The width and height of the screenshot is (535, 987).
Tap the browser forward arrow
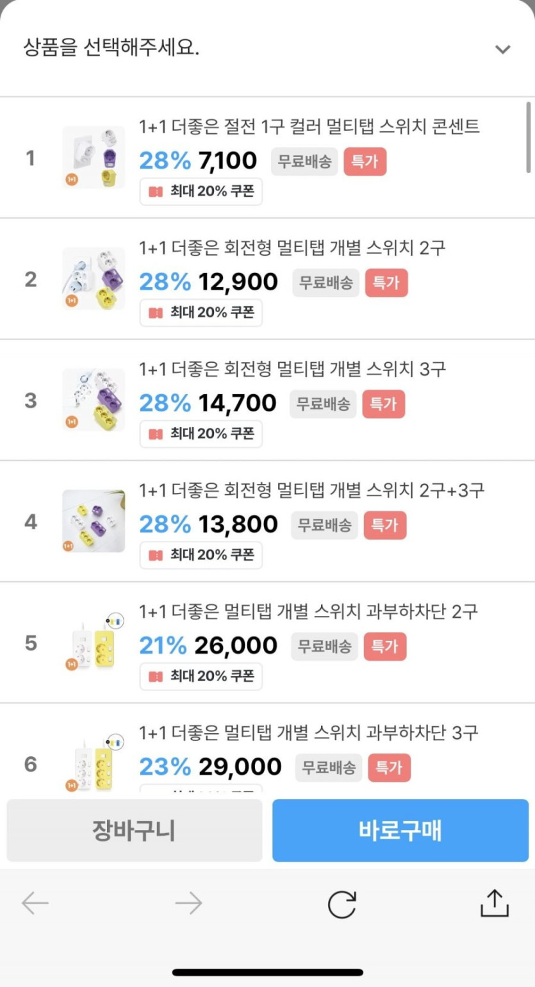(188, 903)
